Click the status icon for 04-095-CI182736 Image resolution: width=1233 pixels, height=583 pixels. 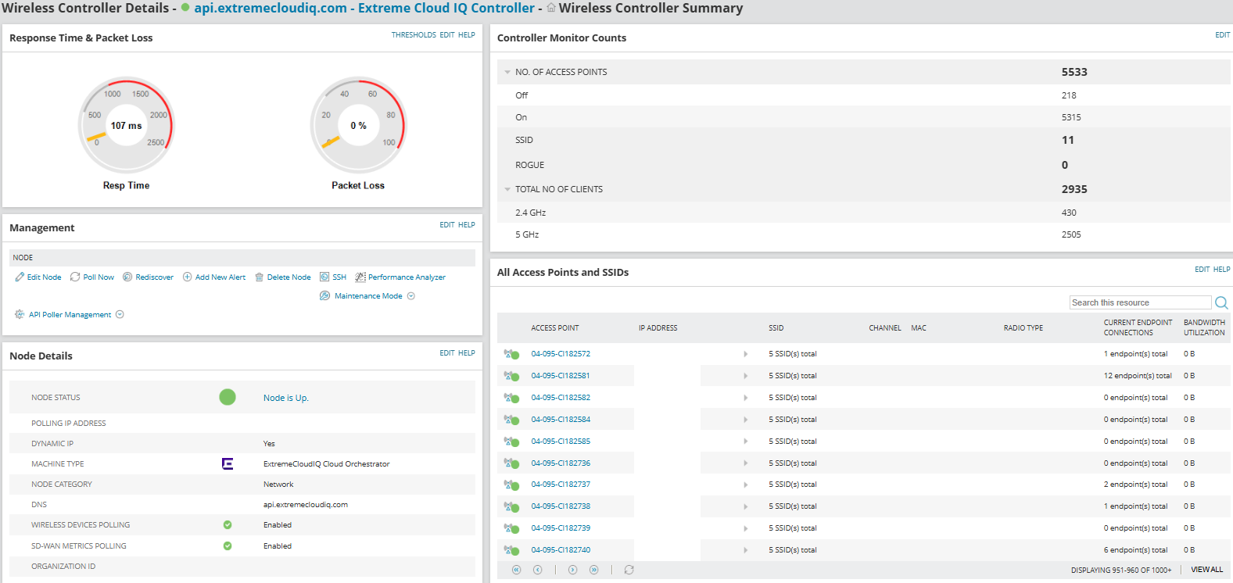click(511, 463)
